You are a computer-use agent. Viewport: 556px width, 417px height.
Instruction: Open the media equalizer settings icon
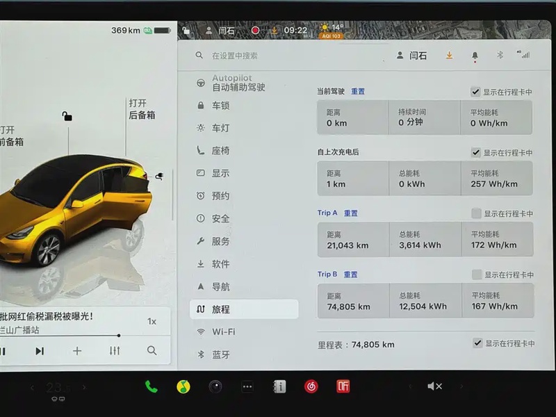point(115,351)
